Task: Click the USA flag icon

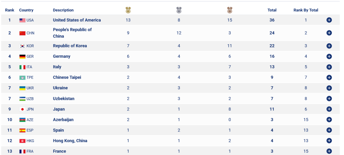Action: 22,20
